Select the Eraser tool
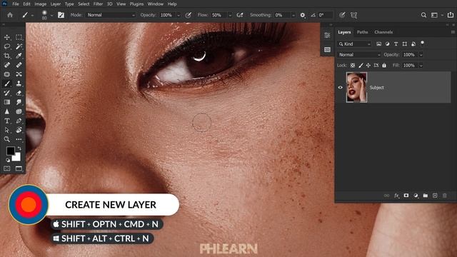Image resolution: width=457 pixels, height=257 pixels. coord(19,93)
